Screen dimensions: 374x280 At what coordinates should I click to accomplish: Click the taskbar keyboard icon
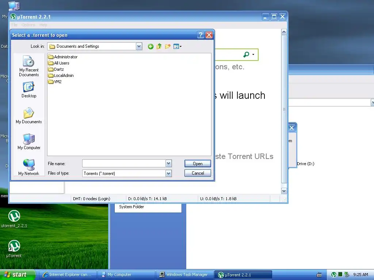point(319,275)
